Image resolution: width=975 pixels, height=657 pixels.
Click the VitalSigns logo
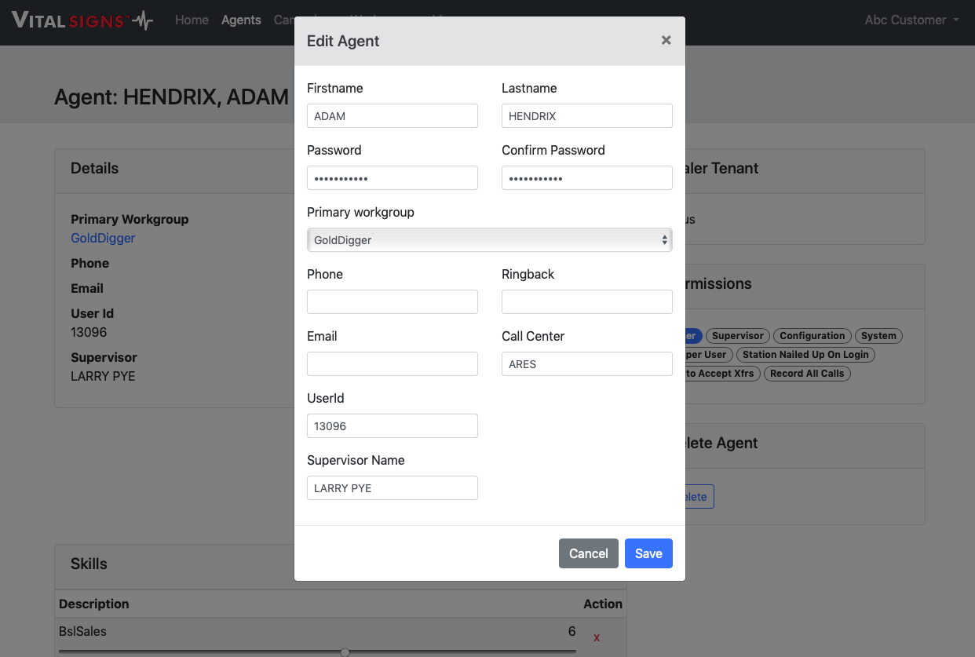point(82,20)
